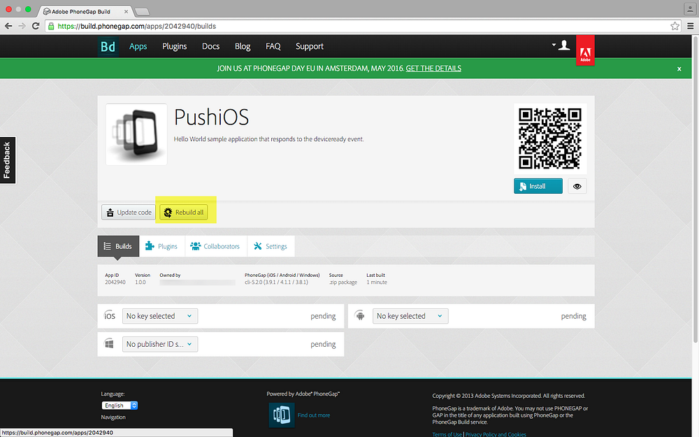This screenshot has height=437, width=699.
Task: Bookmark page with star icon
Action: click(675, 26)
